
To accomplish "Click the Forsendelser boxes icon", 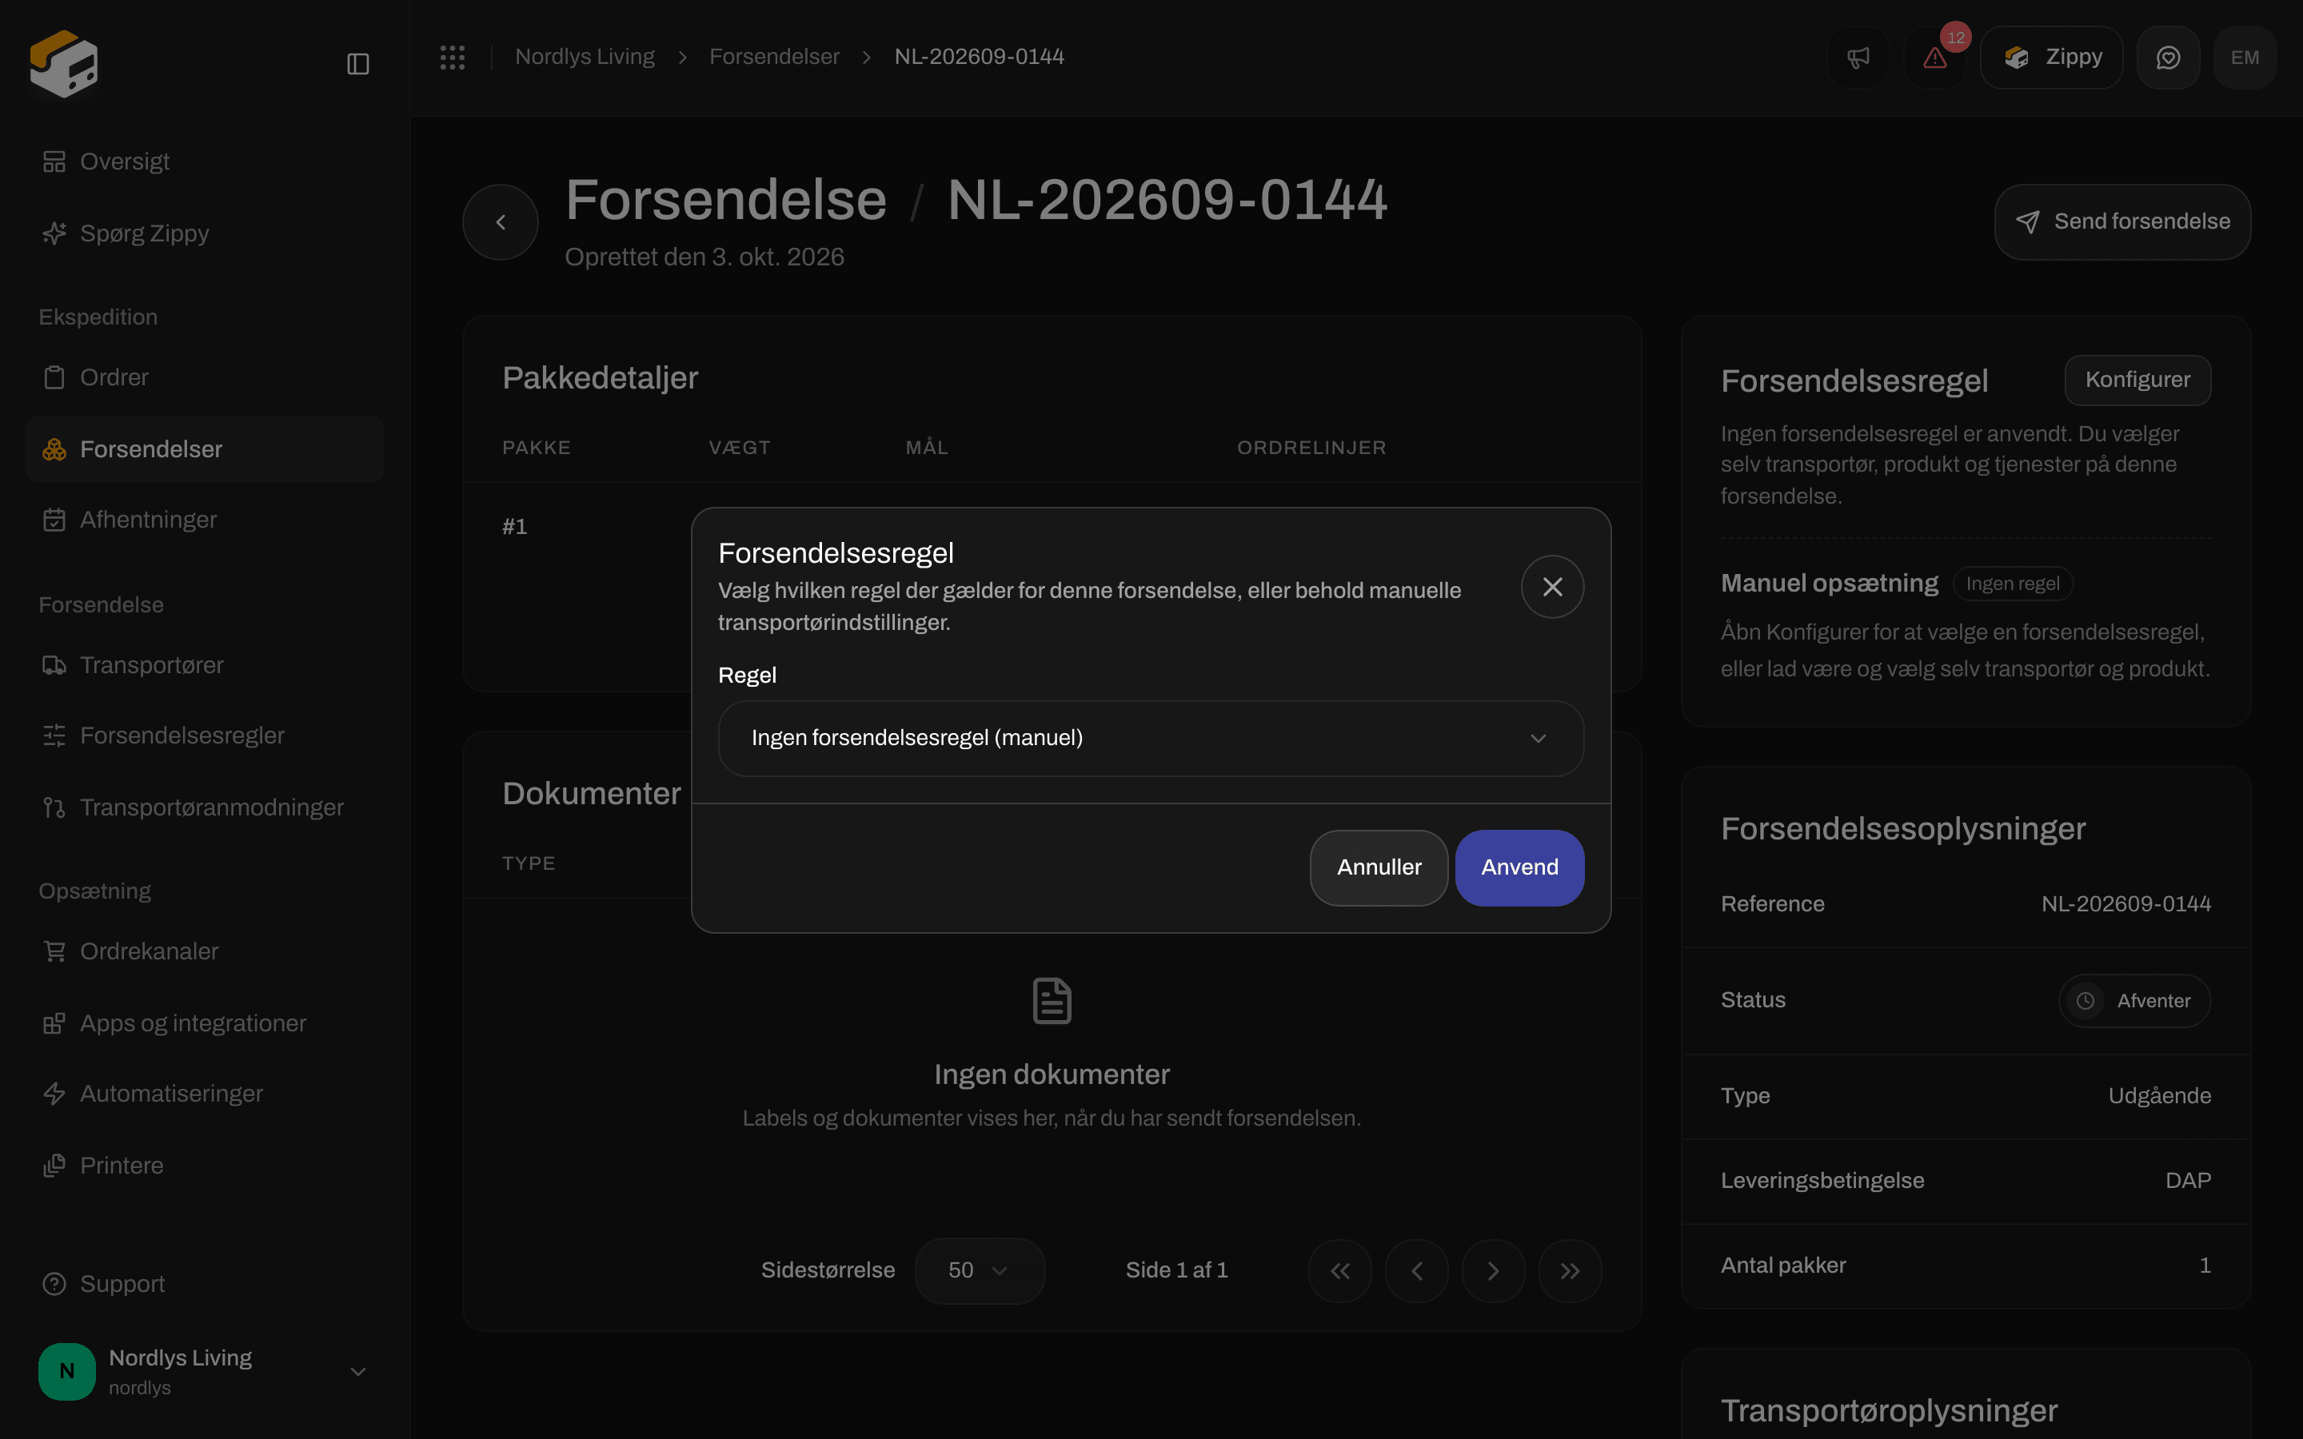I will (54, 449).
